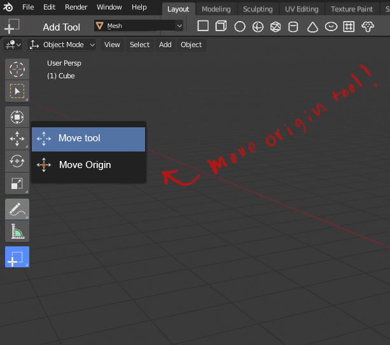Open the Edit menu
This screenshot has height=345, width=390.
(x=49, y=7)
